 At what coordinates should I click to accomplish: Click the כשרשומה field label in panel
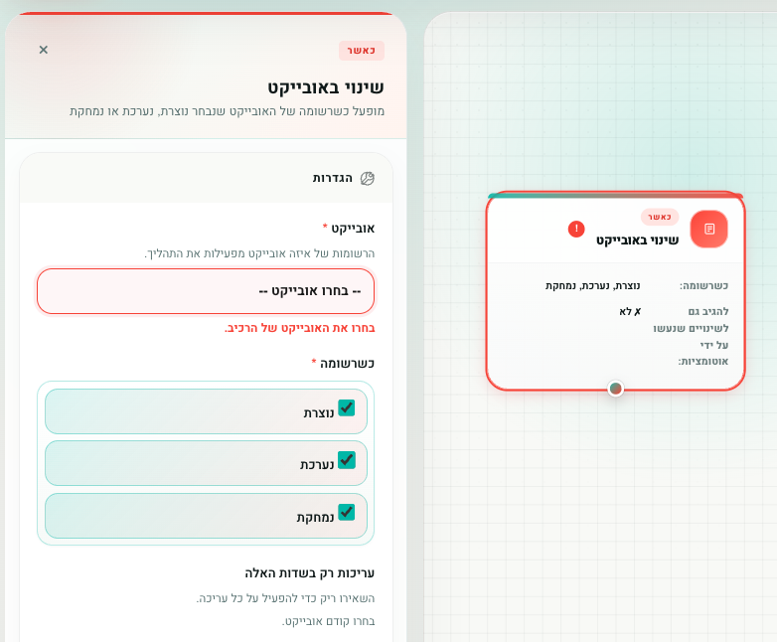(x=347, y=364)
